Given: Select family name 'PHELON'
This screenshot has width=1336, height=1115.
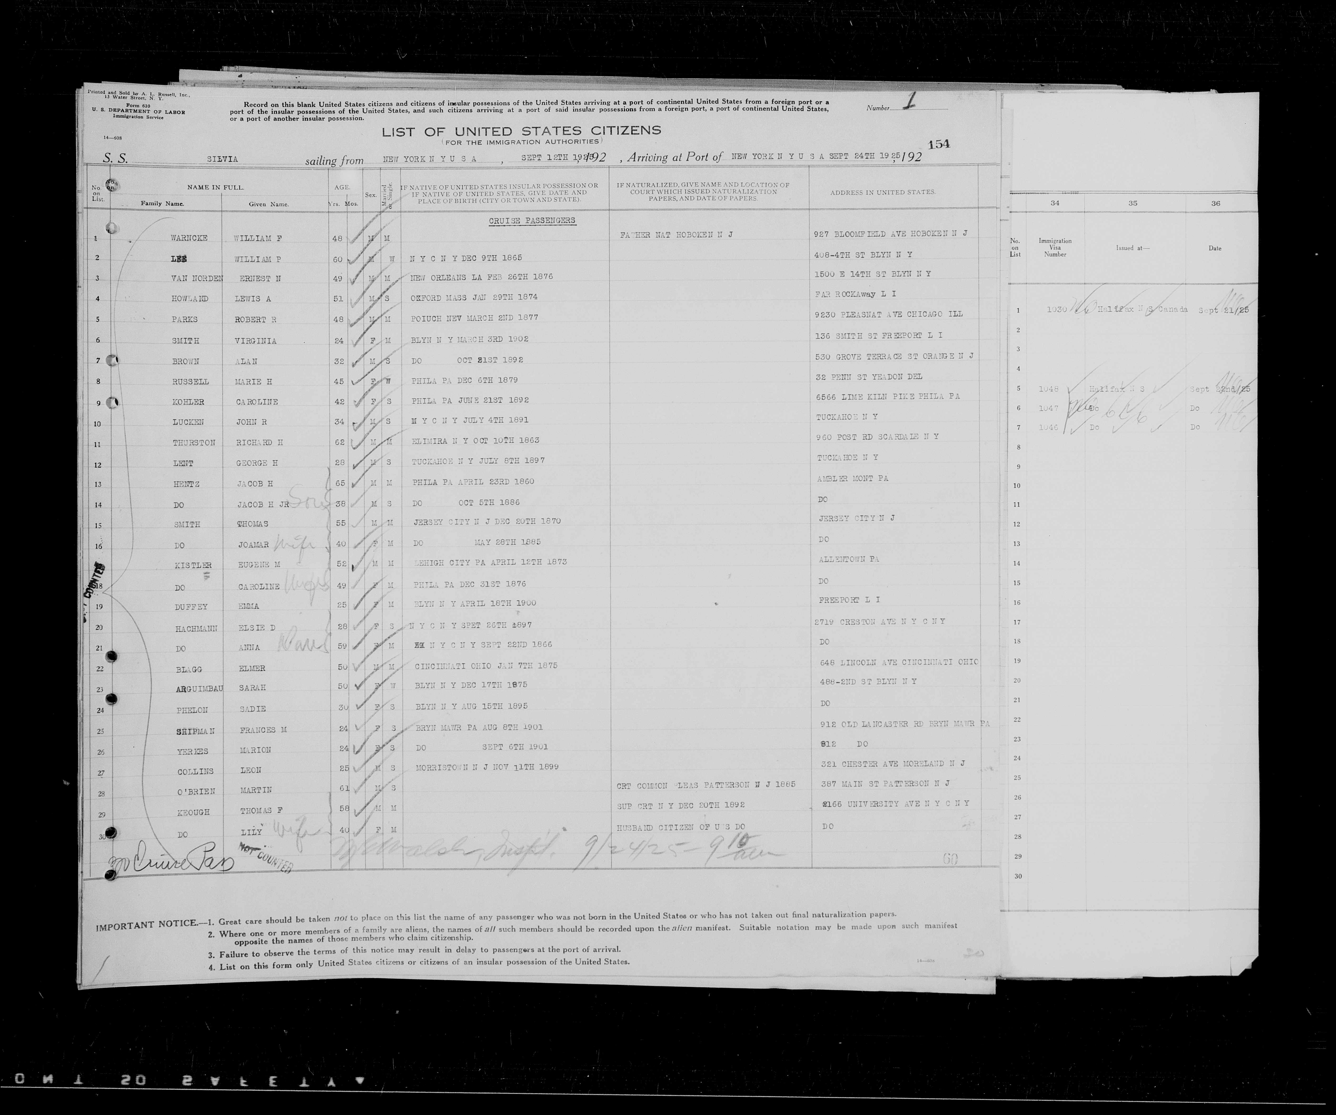Looking at the screenshot, I should tap(192, 710).
